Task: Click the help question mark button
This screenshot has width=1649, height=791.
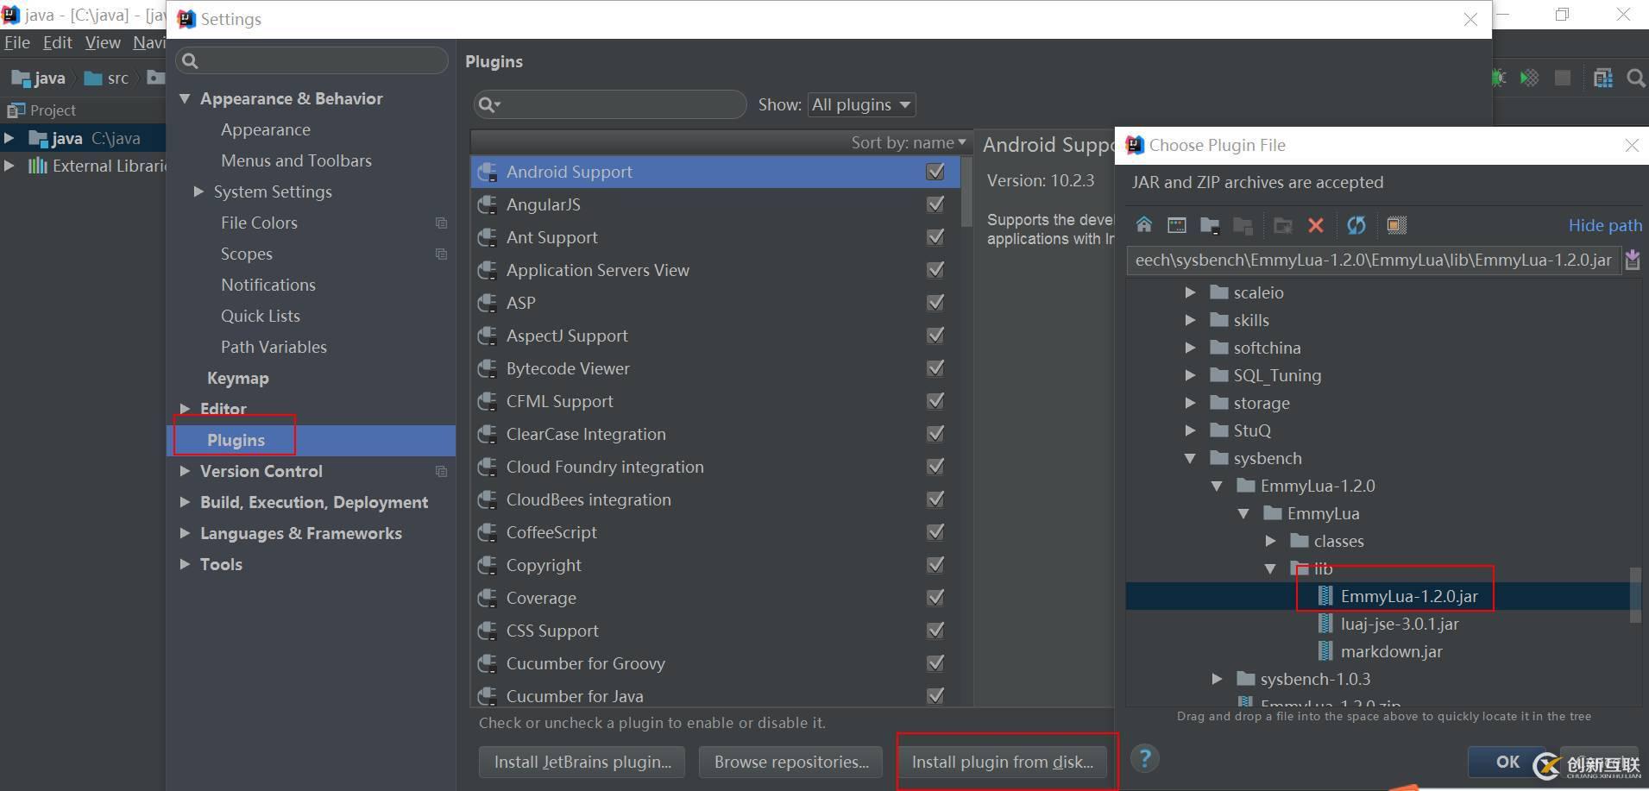Action: (1144, 759)
